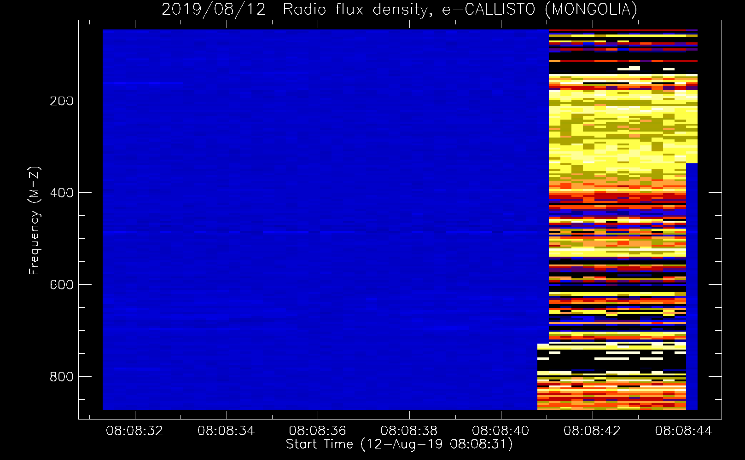Click time tick label 08:08:32

(x=134, y=431)
